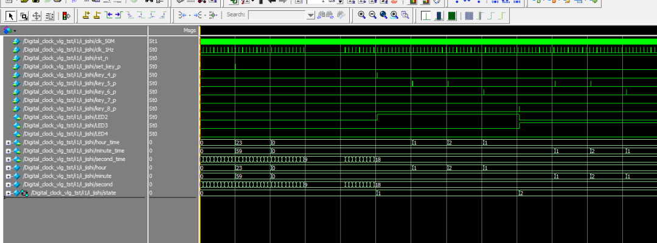
Task: Expand the hour_time signal bus
Action: coord(8,142)
